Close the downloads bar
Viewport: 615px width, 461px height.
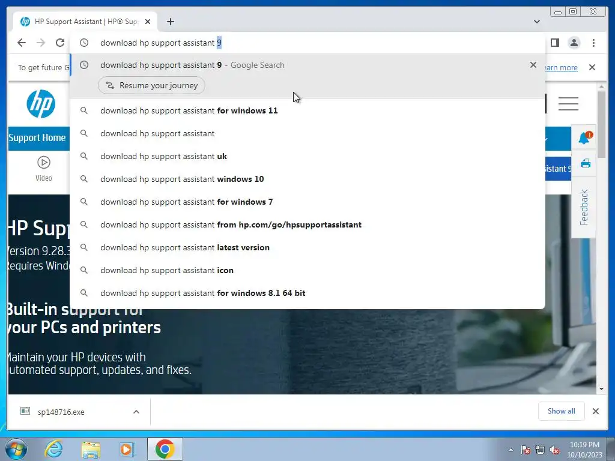coord(596,411)
